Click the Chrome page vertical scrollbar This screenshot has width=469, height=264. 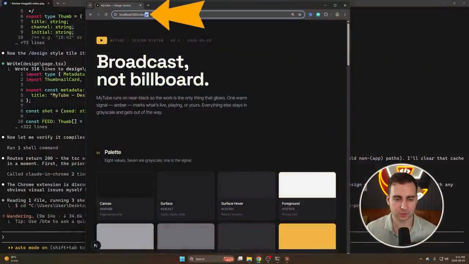348,44
